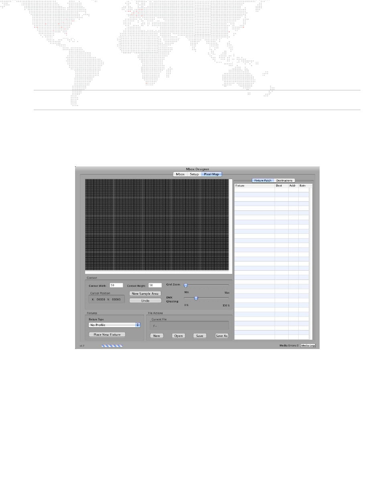This screenshot has height=496, width=383.
Task: Click the Save button
Action: pyautogui.click(x=200, y=336)
